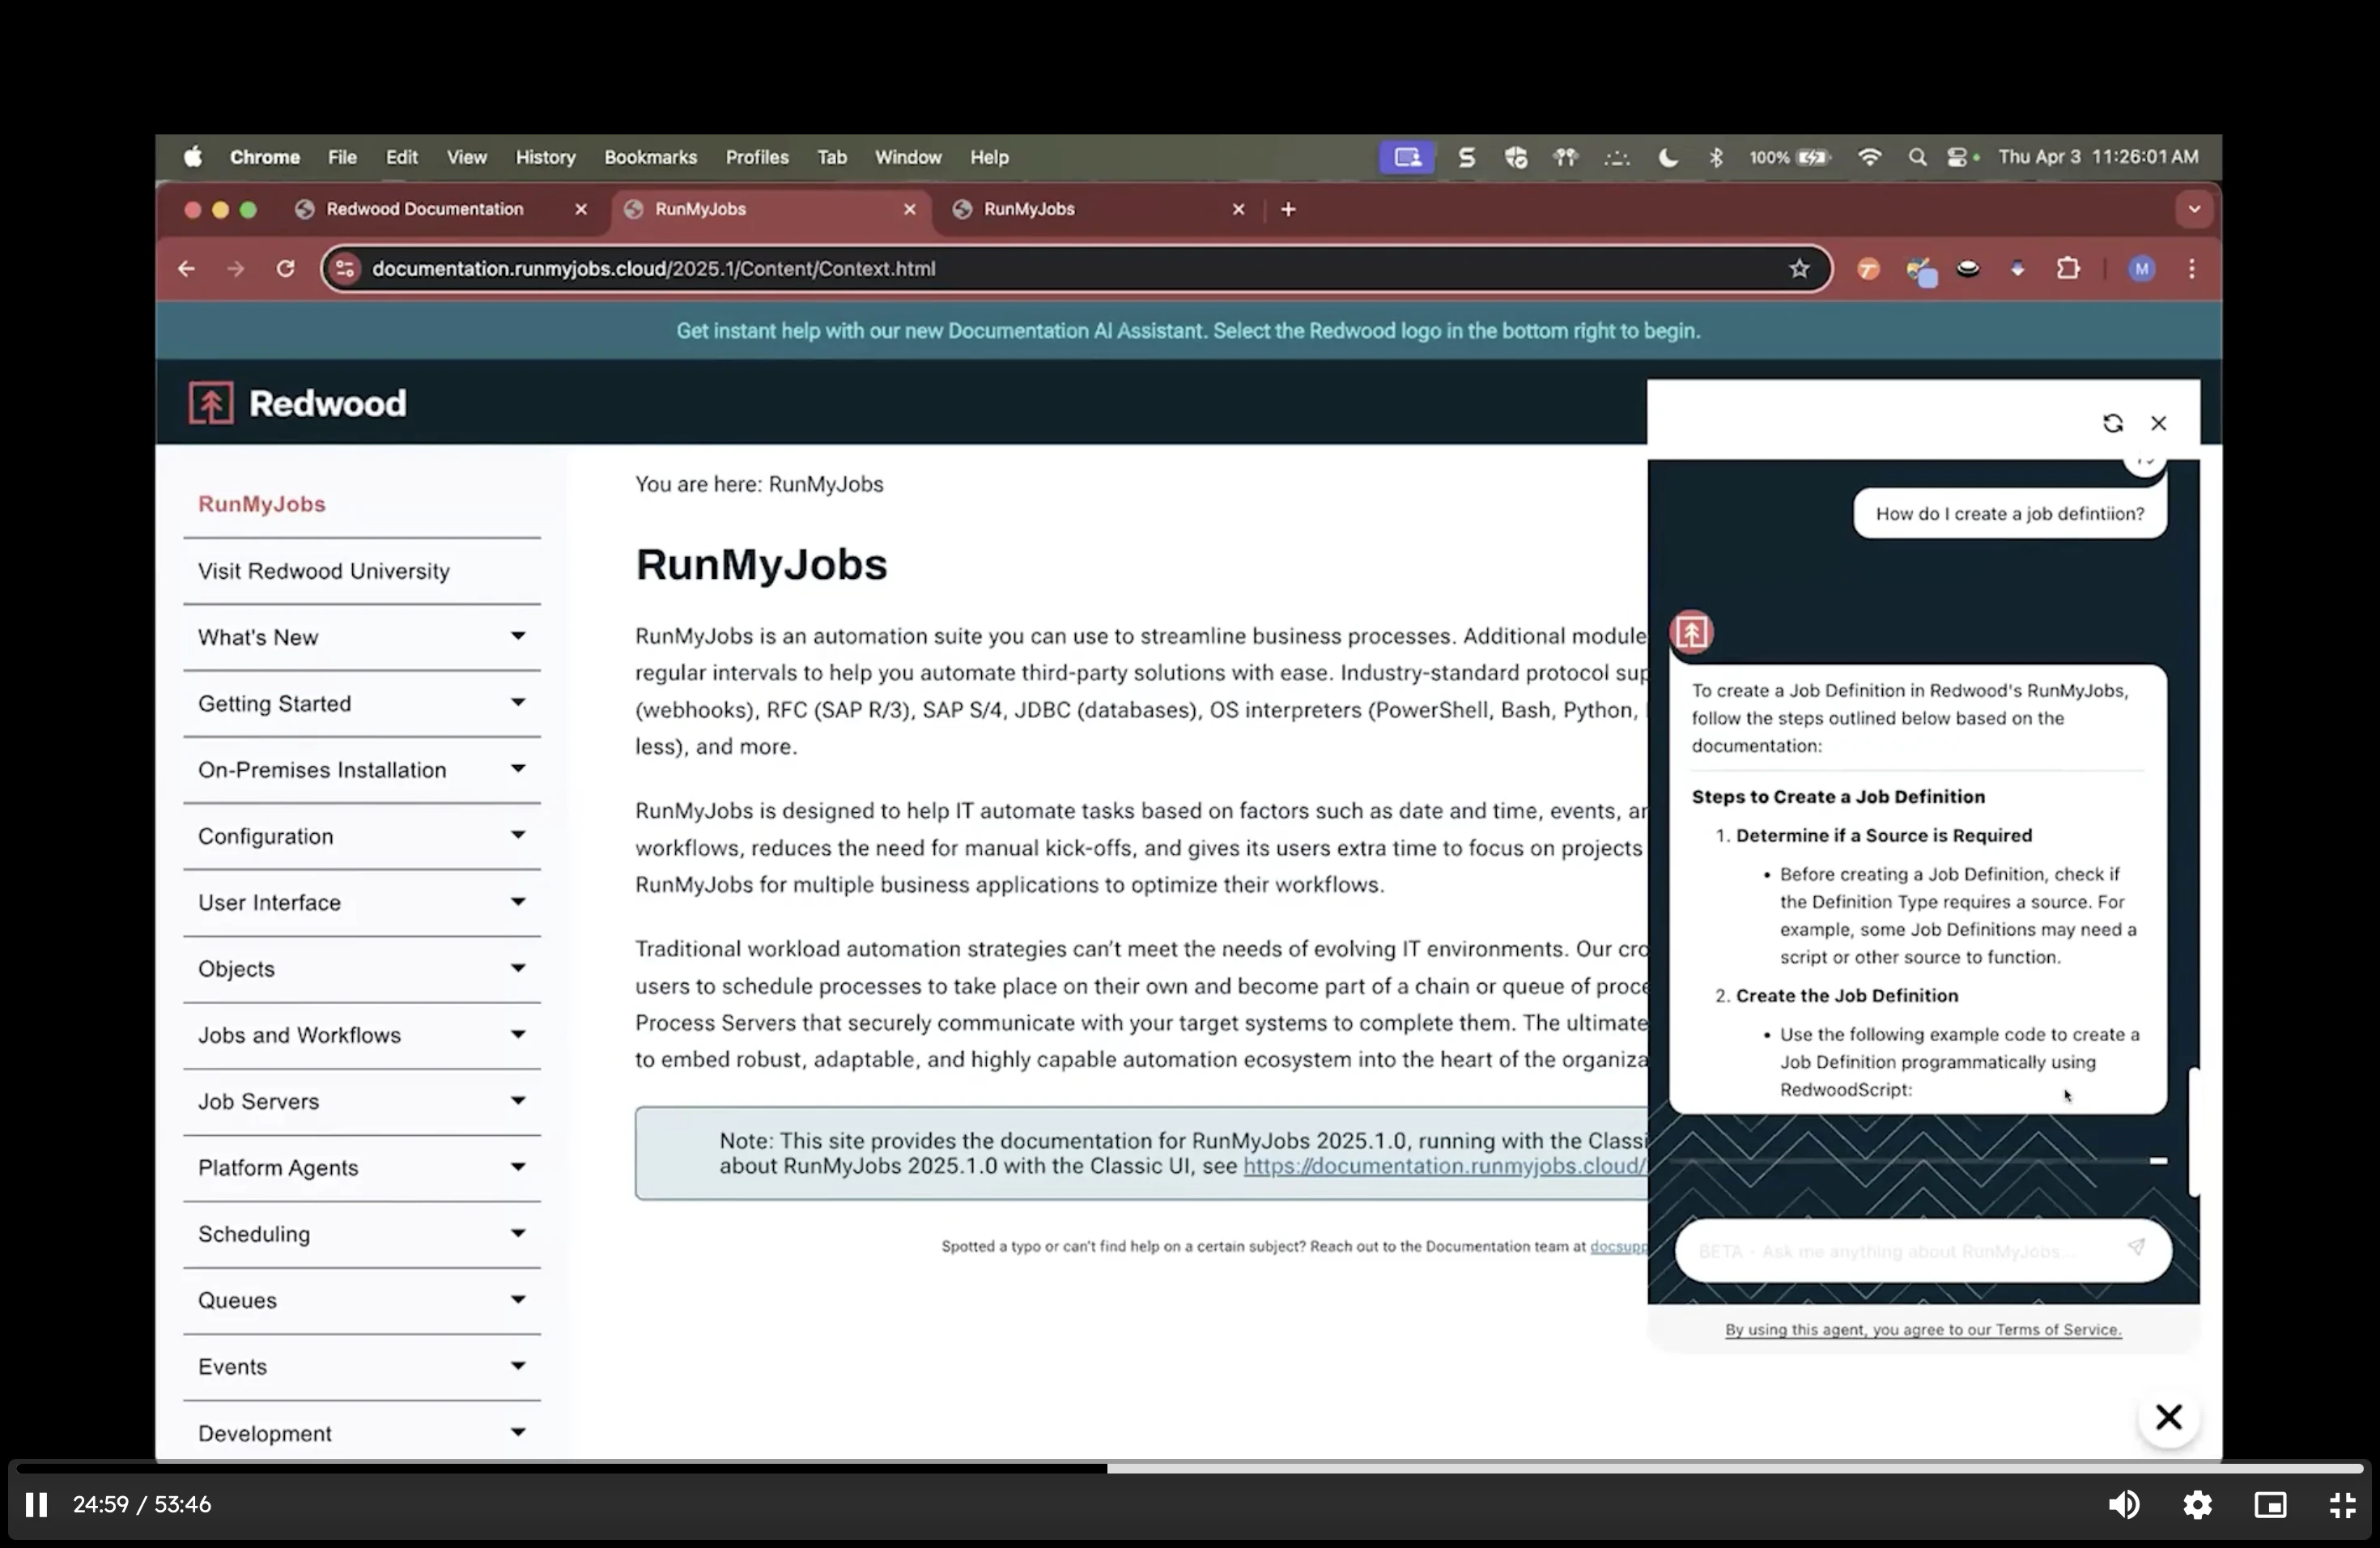Image resolution: width=2380 pixels, height=1548 pixels.
Task: Open the Terms of Service link
Action: (1923, 1329)
